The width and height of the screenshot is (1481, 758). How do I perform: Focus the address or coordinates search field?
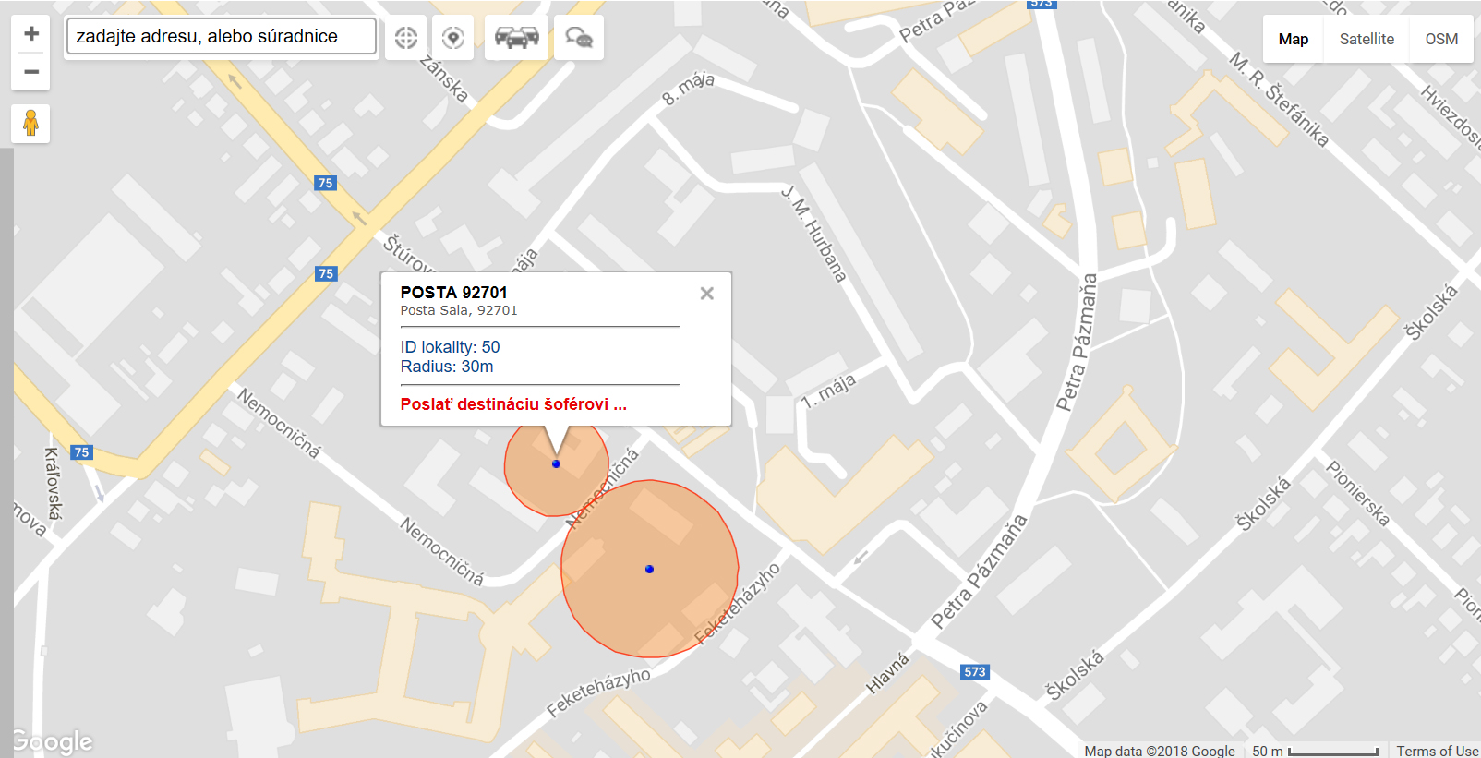point(222,37)
